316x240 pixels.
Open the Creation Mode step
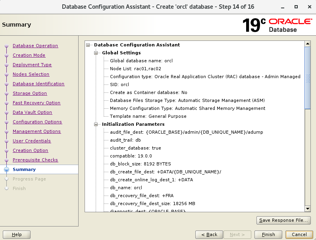(x=29, y=55)
